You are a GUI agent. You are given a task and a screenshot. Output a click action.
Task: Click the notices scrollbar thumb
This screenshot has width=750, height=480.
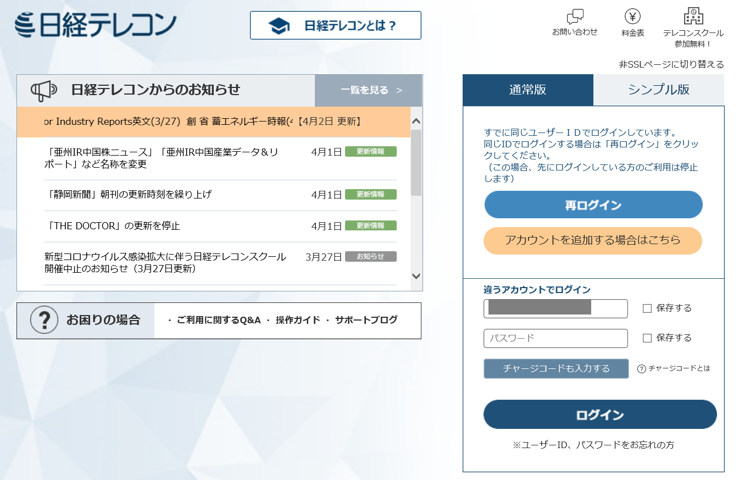click(x=416, y=163)
